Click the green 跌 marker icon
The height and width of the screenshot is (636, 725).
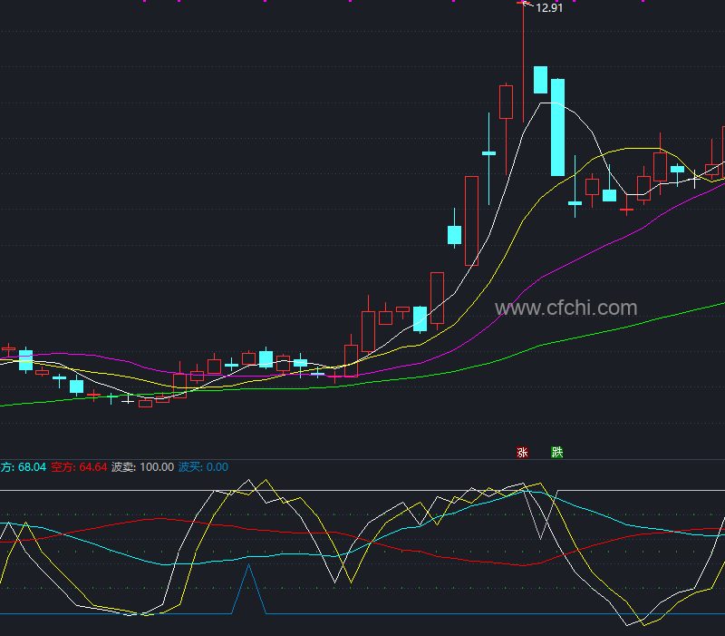pyautogui.click(x=557, y=452)
